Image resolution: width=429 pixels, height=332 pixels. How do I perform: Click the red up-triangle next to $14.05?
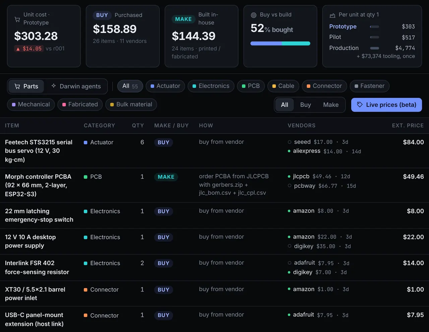tap(18, 49)
